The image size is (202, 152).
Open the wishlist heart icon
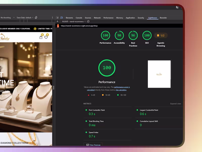46,37
